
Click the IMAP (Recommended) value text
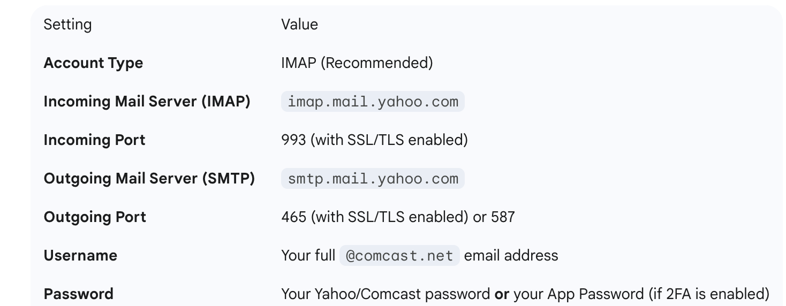coord(357,63)
